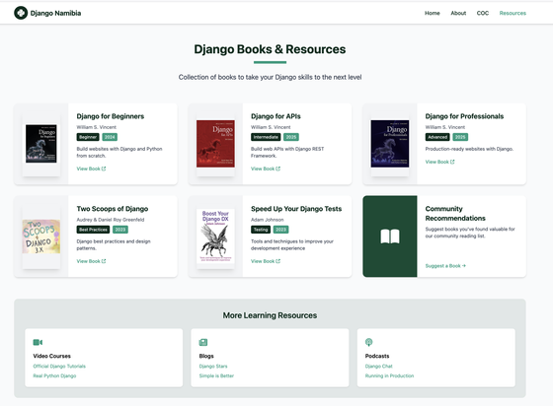View Book link for Django for Professionals
This screenshot has width=553, height=406.
(x=439, y=162)
